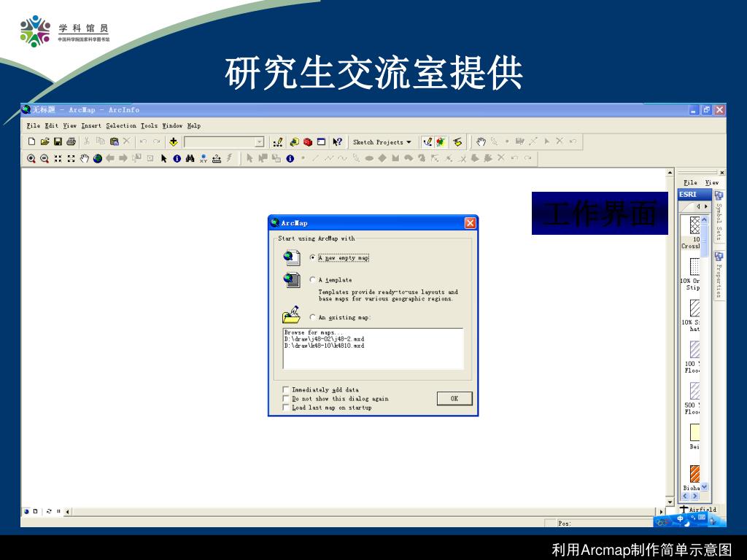Select the Zoom In magnifier tool
Image resolution: width=747 pixels, height=560 pixels.
coord(31,158)
